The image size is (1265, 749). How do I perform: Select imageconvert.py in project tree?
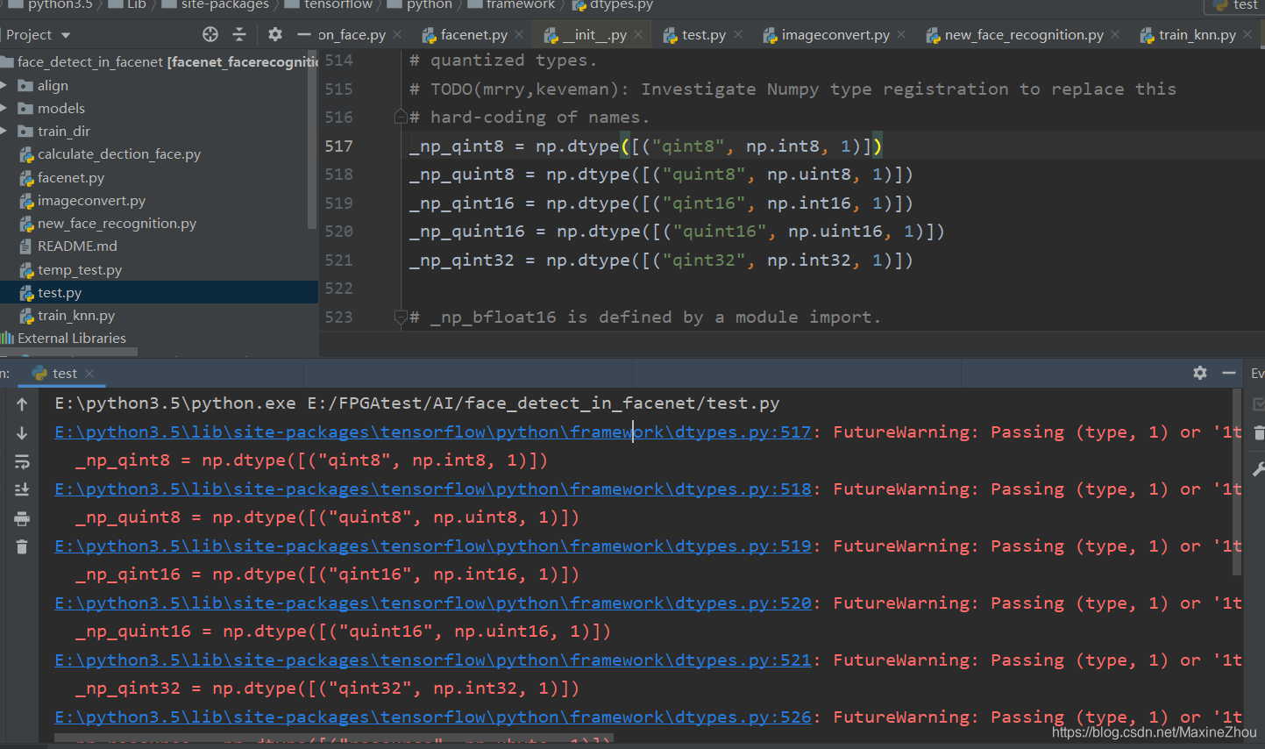91,200
